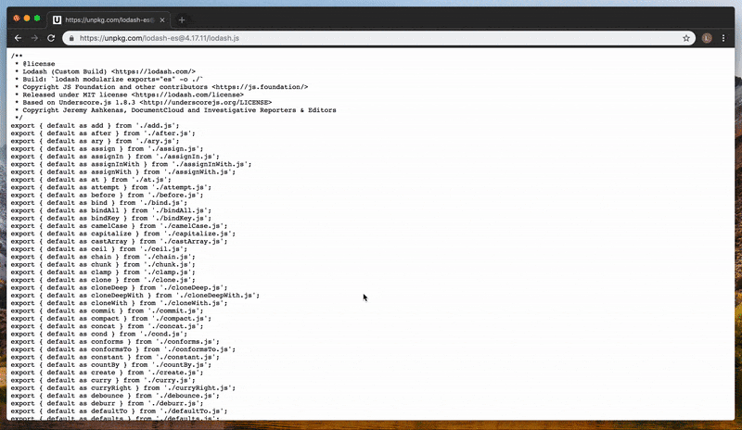
Task: Click the 'lodash modularize exports' build line
Action: pyautogui.click(x=109, y=79)
